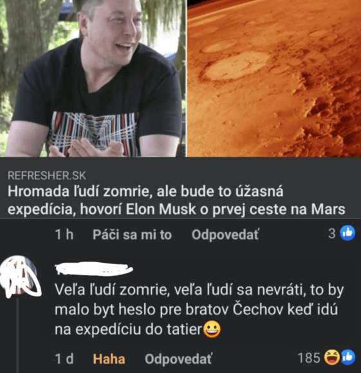Click the 1 h comment timestamp
This screenshot has height=373, width=361.
[x=64, y=234]
